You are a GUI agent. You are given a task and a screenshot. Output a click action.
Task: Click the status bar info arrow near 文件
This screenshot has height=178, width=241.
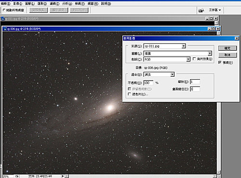pos(63,176)
